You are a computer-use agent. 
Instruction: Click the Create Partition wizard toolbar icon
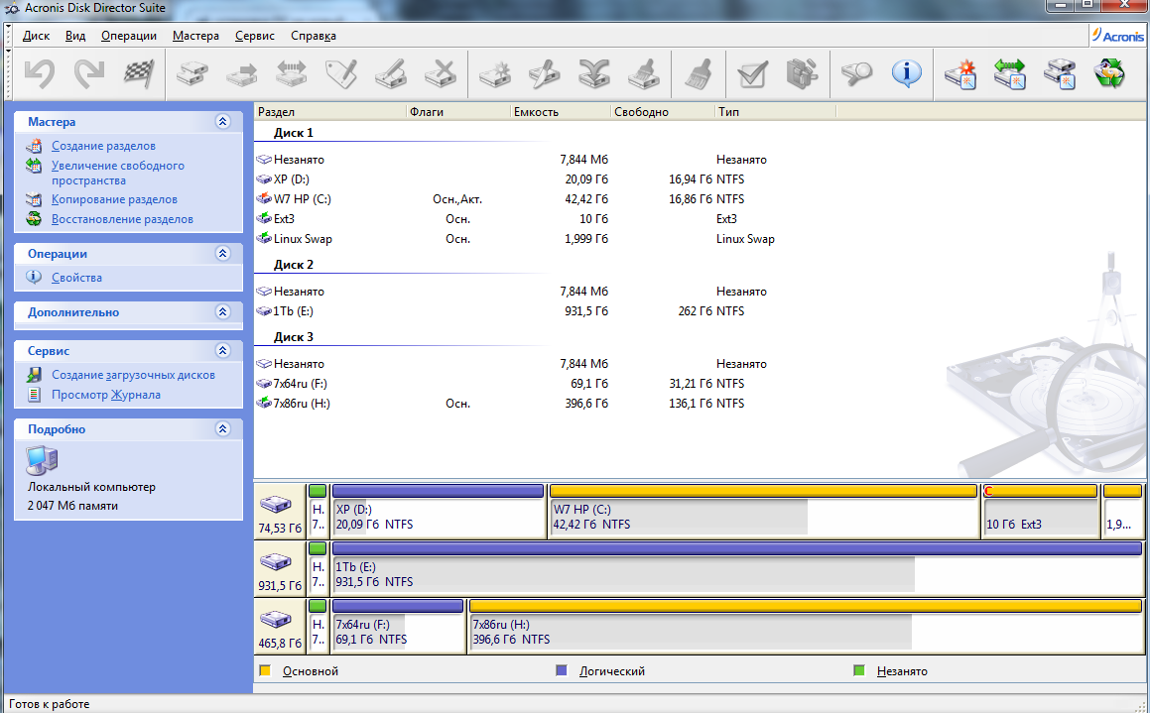tap(960, 73)
